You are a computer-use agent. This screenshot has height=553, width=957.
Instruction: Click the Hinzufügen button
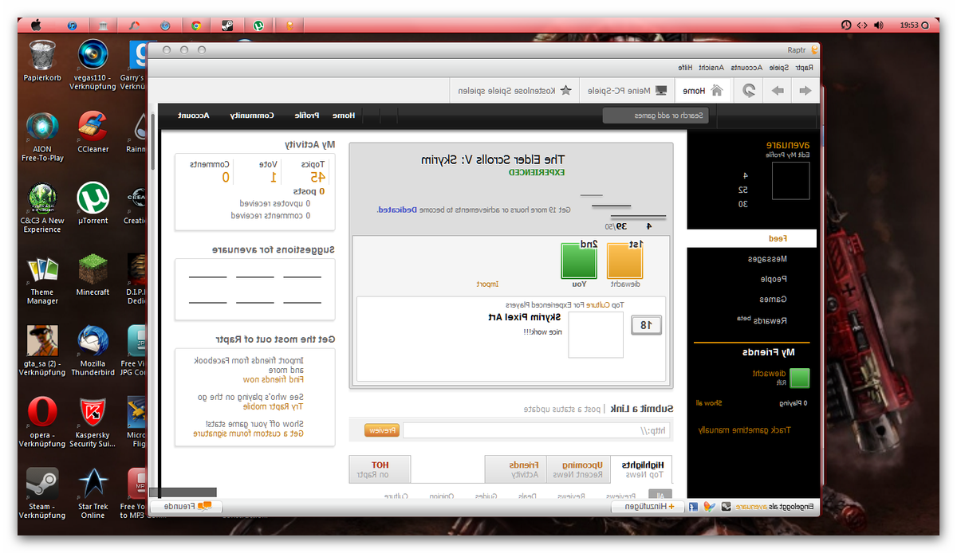(x=649, y=506)
